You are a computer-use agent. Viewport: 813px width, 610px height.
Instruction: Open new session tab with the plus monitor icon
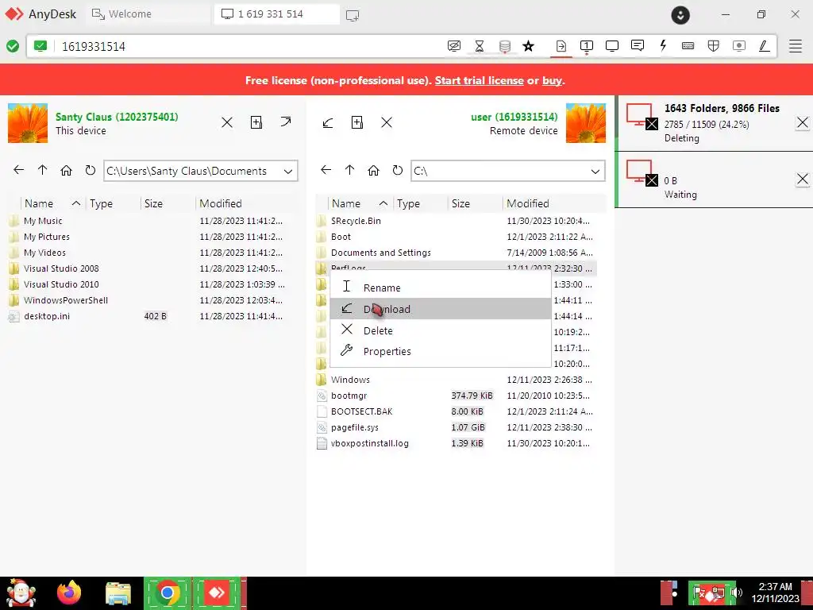353,16
